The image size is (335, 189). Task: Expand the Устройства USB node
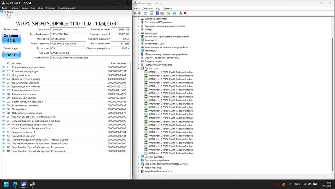[138, 168]
